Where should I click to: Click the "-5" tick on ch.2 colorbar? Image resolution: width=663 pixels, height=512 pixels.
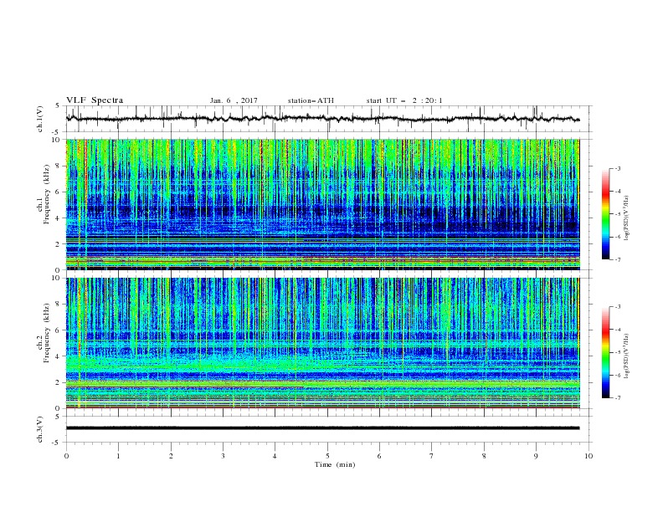(617, 352)
